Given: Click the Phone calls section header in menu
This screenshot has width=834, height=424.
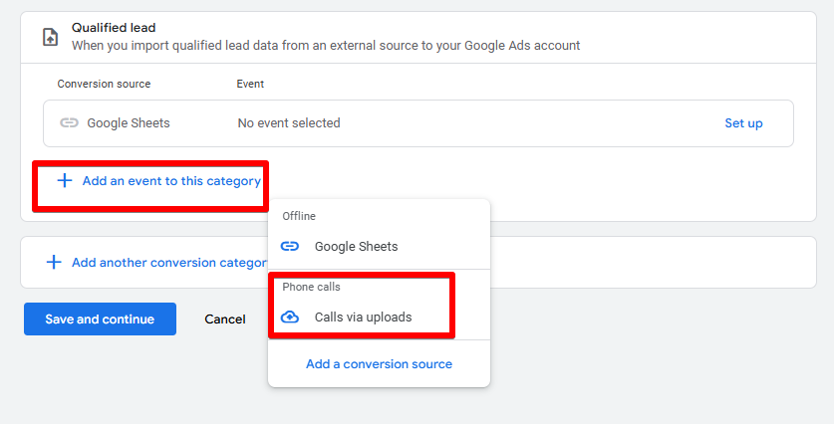Looking at the screenshot, I should (311, 287).
